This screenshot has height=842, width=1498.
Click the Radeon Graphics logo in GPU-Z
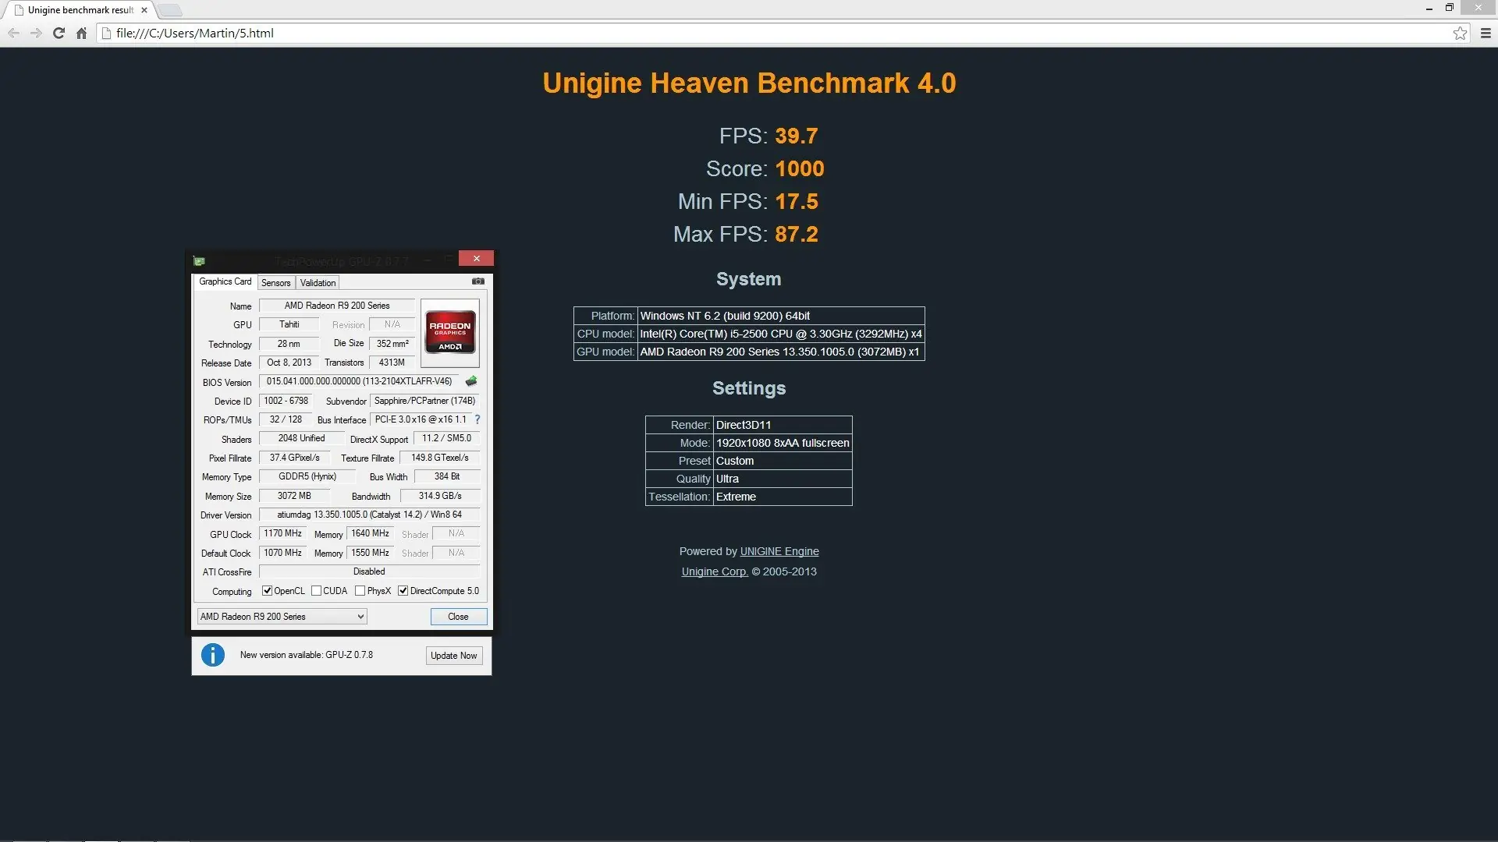click(x=450, y=334)
